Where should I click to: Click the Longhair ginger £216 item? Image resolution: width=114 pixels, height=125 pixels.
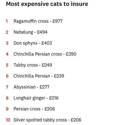[36, 98]
